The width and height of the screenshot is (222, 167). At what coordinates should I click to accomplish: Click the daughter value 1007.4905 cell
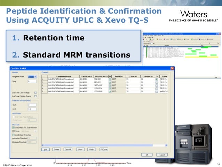tap(101, 85)
